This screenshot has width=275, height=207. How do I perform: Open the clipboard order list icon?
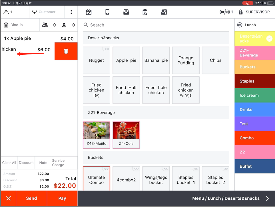coord(145,12)
